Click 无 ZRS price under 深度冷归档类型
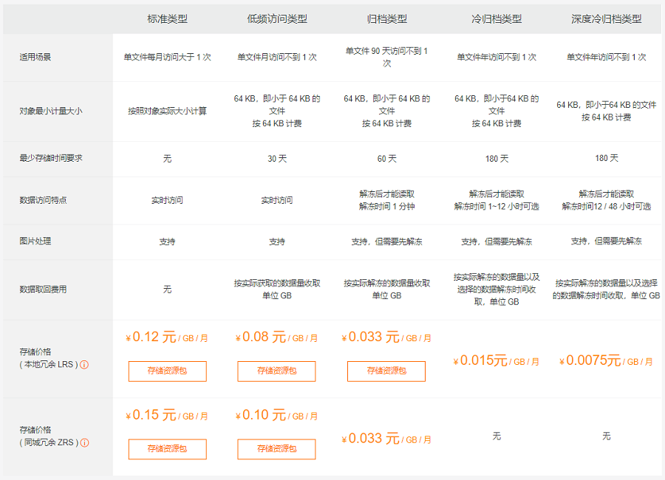The width and height of the screenshot is (665, 480). pyautogui.click(x=607, y=436)
